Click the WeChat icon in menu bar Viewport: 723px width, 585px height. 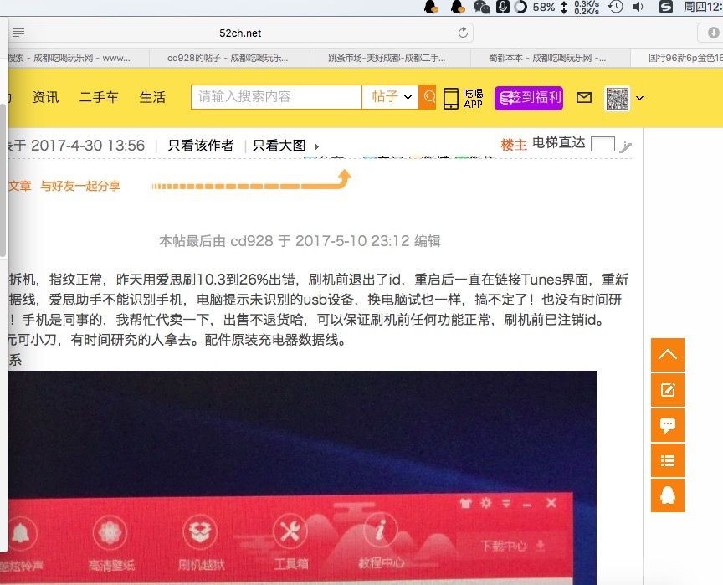(x=481, y=7)
